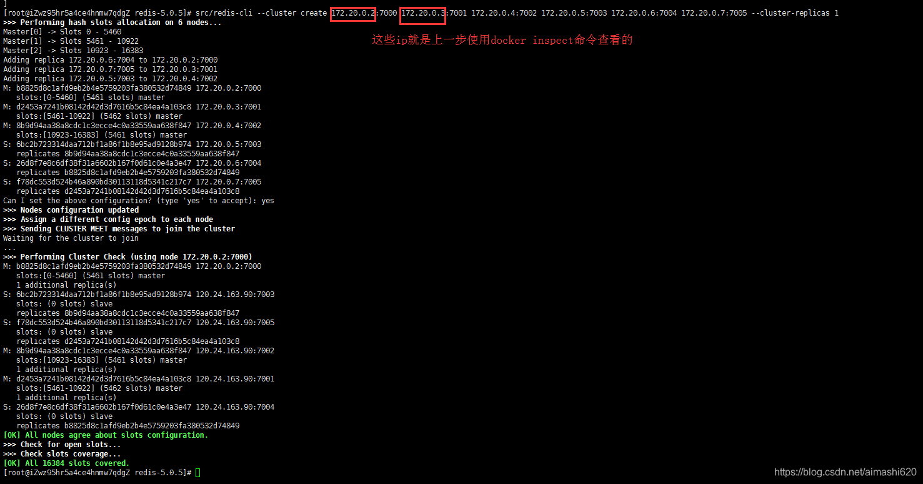The image size is (923, 484).
Task: Click '[OK] All nodes agree about slots configuration.'
Action: [106, 435]
